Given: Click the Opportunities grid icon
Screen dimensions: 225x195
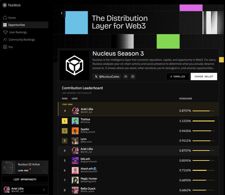Looking at the screenshot, I should [5, 25].
